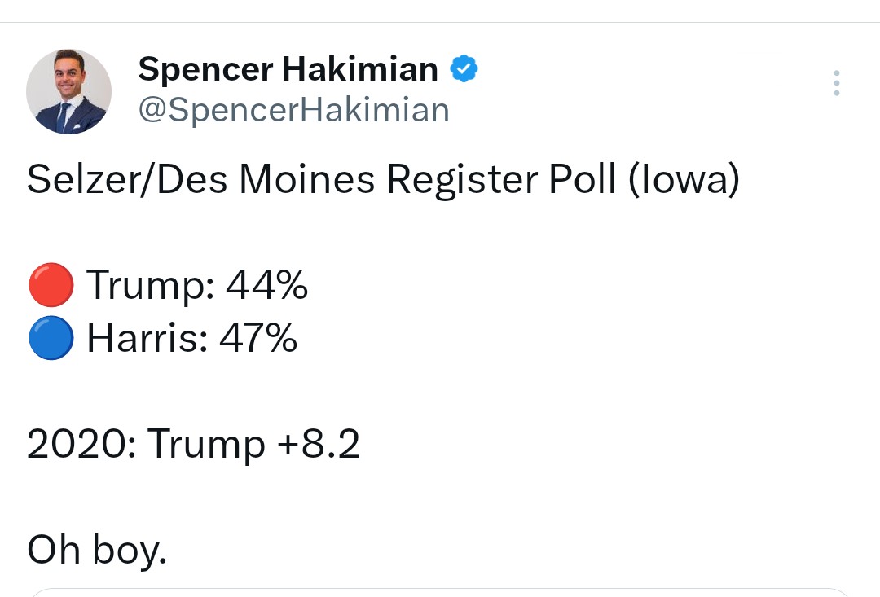
Task: Click the red circle emoji beside Trump
Action: [51, 286]
